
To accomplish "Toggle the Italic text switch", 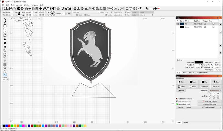I will pyautogui.click(x=85, y=15).
